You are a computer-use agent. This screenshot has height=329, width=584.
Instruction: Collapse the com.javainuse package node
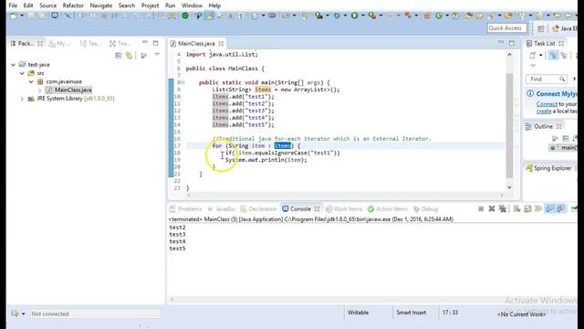(x=31, y=81)
